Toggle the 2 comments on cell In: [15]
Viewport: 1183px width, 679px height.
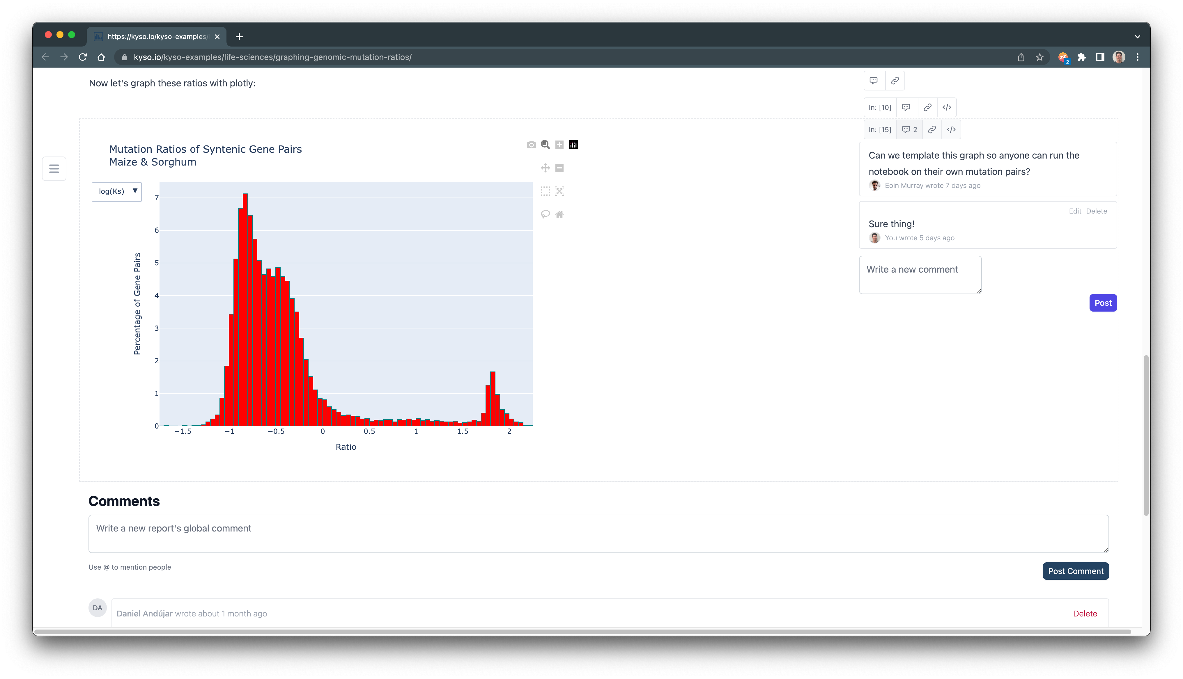(910, 130)
